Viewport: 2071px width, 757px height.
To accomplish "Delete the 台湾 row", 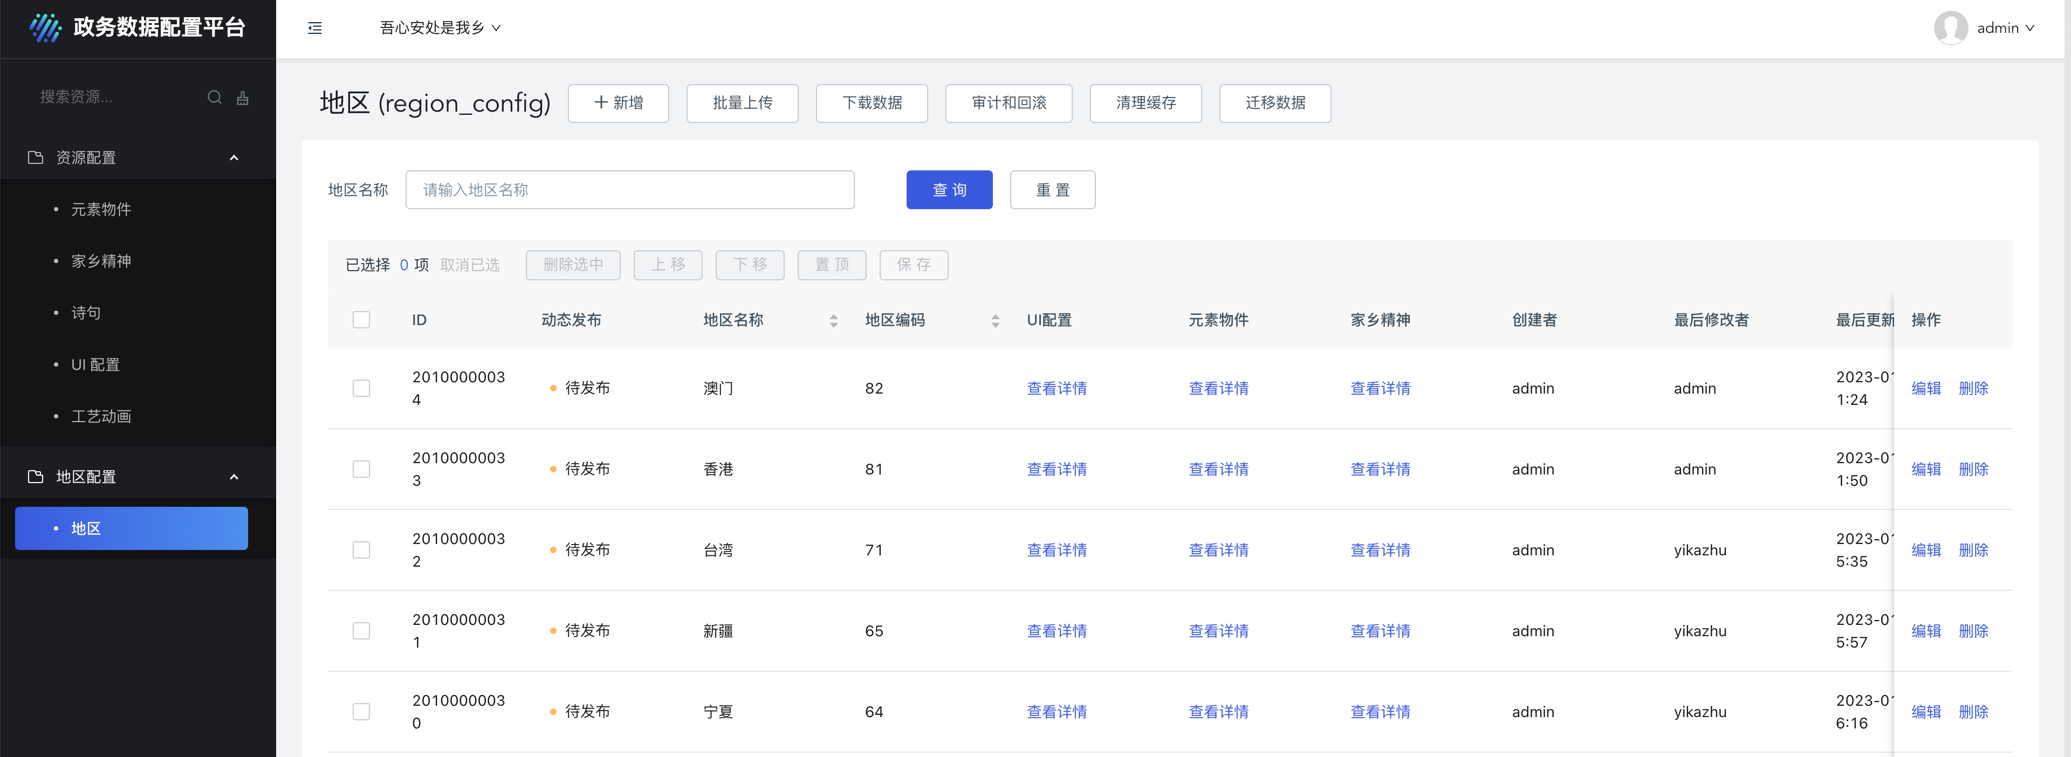I will pos(1974,549).
